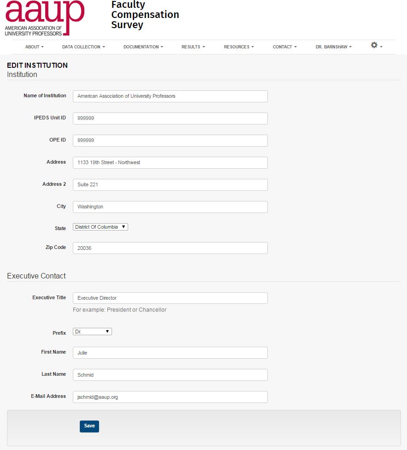Save the institution form

tap(89, 426)
